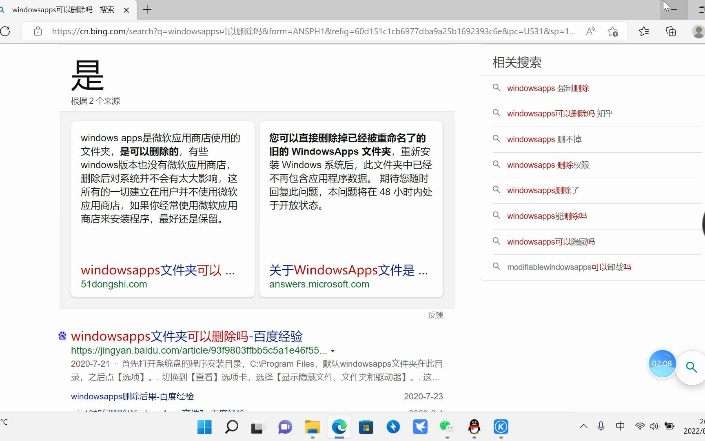
Task: Open WeChat from the taskbar
Action: coord(447,427)
